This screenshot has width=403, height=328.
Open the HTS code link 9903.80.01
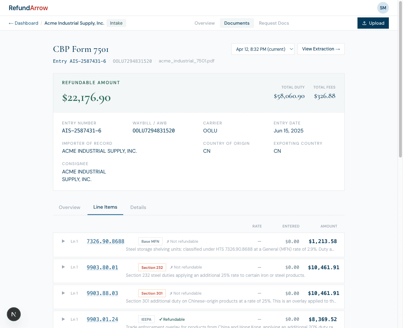coord(102,267)
